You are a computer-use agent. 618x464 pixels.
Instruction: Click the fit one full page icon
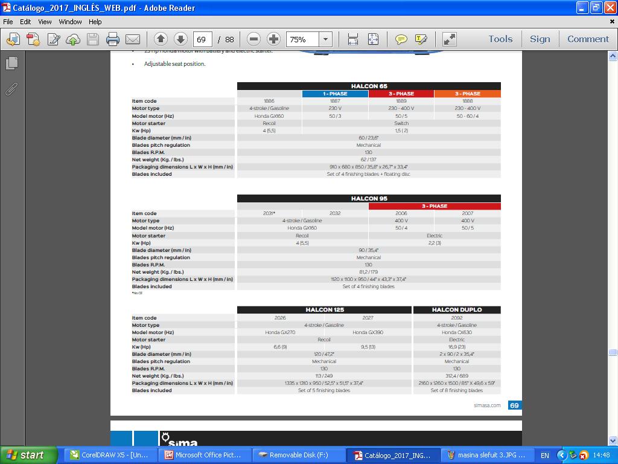click(373, 39)
